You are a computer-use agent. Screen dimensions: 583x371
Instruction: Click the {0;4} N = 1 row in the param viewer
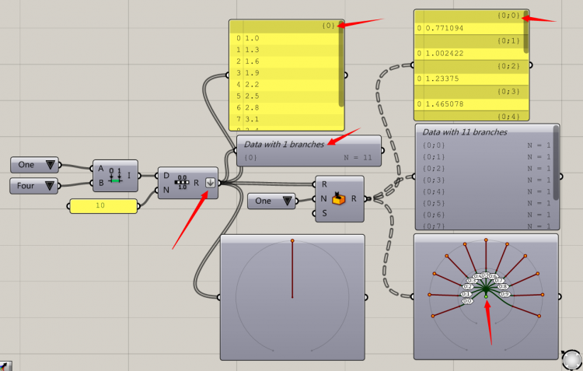tap(487, 191)
